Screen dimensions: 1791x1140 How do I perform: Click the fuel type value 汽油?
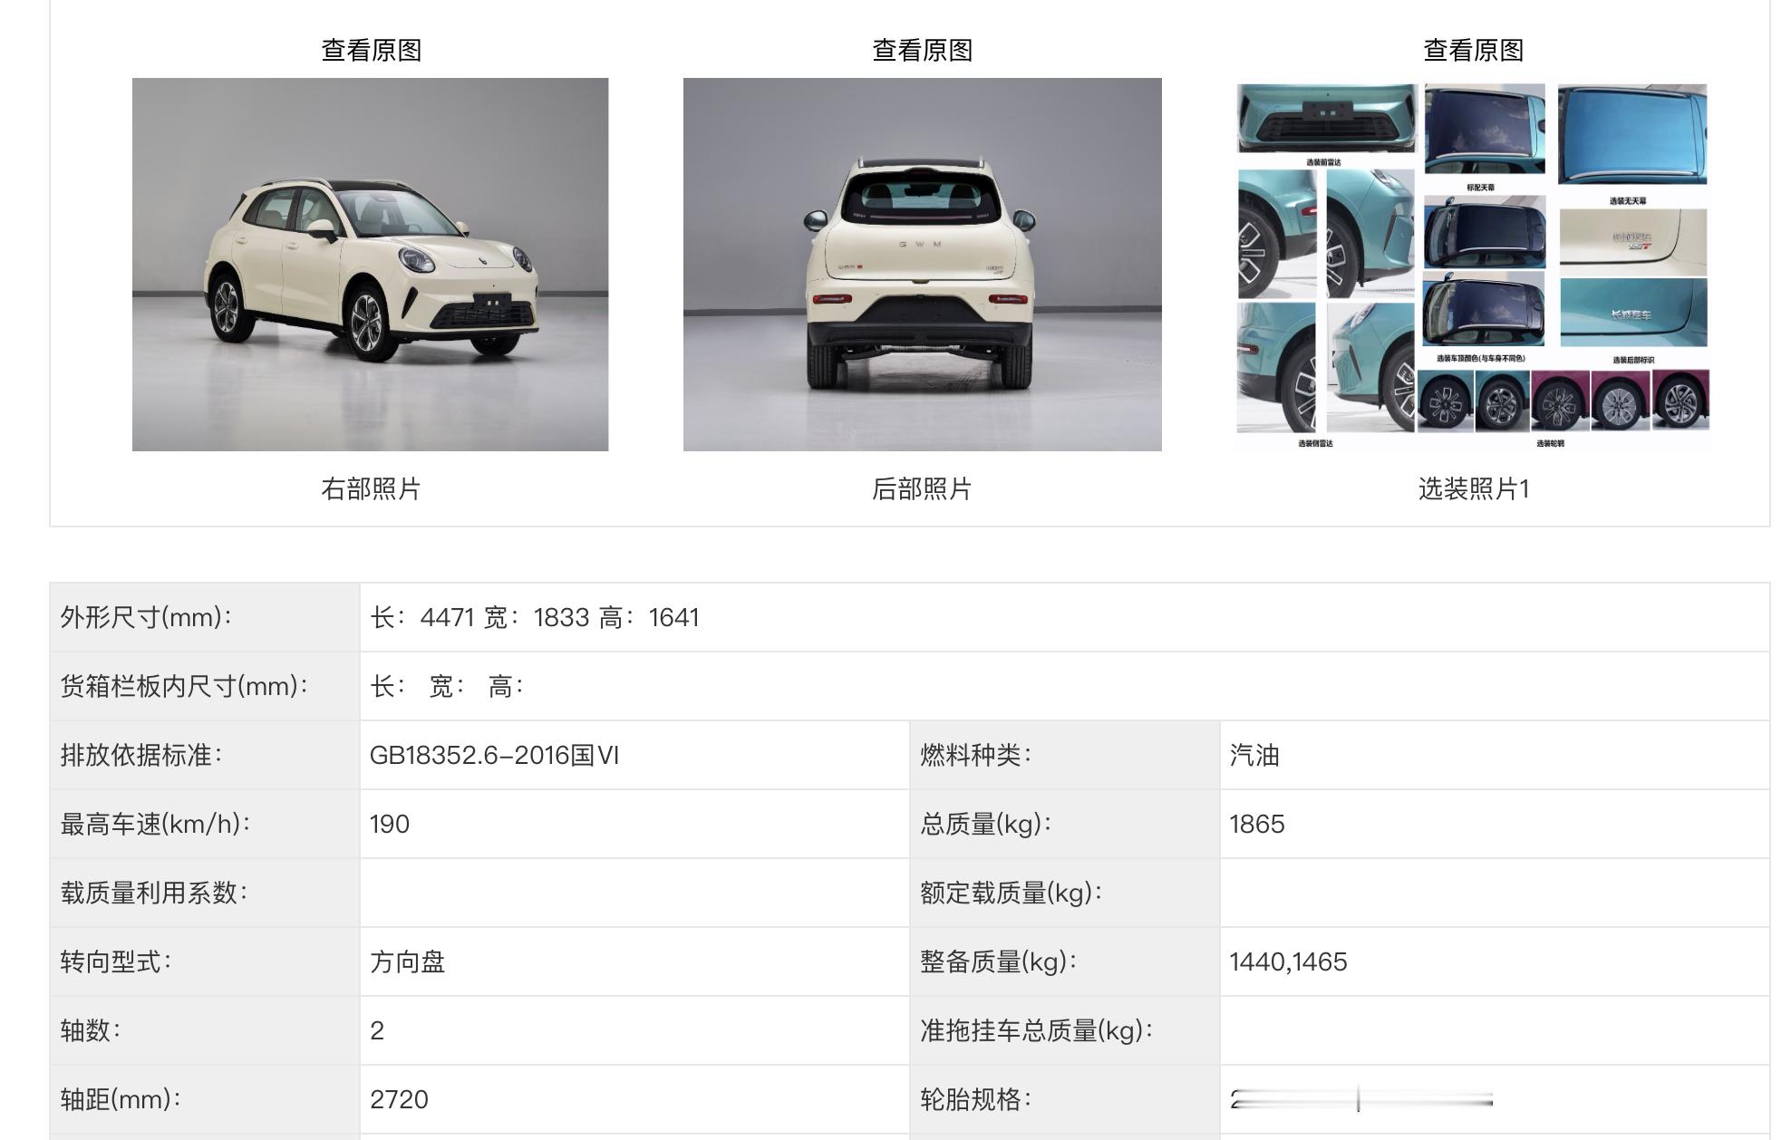click(1254, 756)
